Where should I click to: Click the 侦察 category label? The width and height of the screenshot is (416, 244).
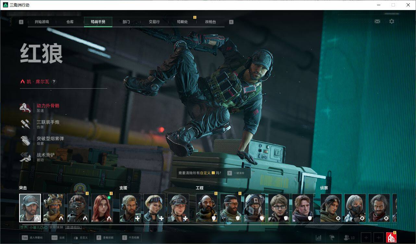324,188
